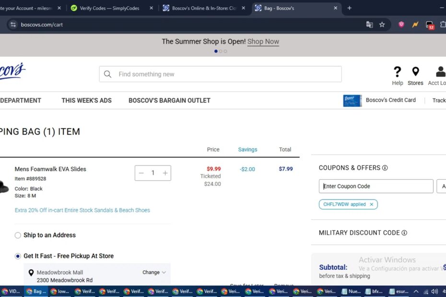Switch to Boscov's Online & In-Store tab

204,8
